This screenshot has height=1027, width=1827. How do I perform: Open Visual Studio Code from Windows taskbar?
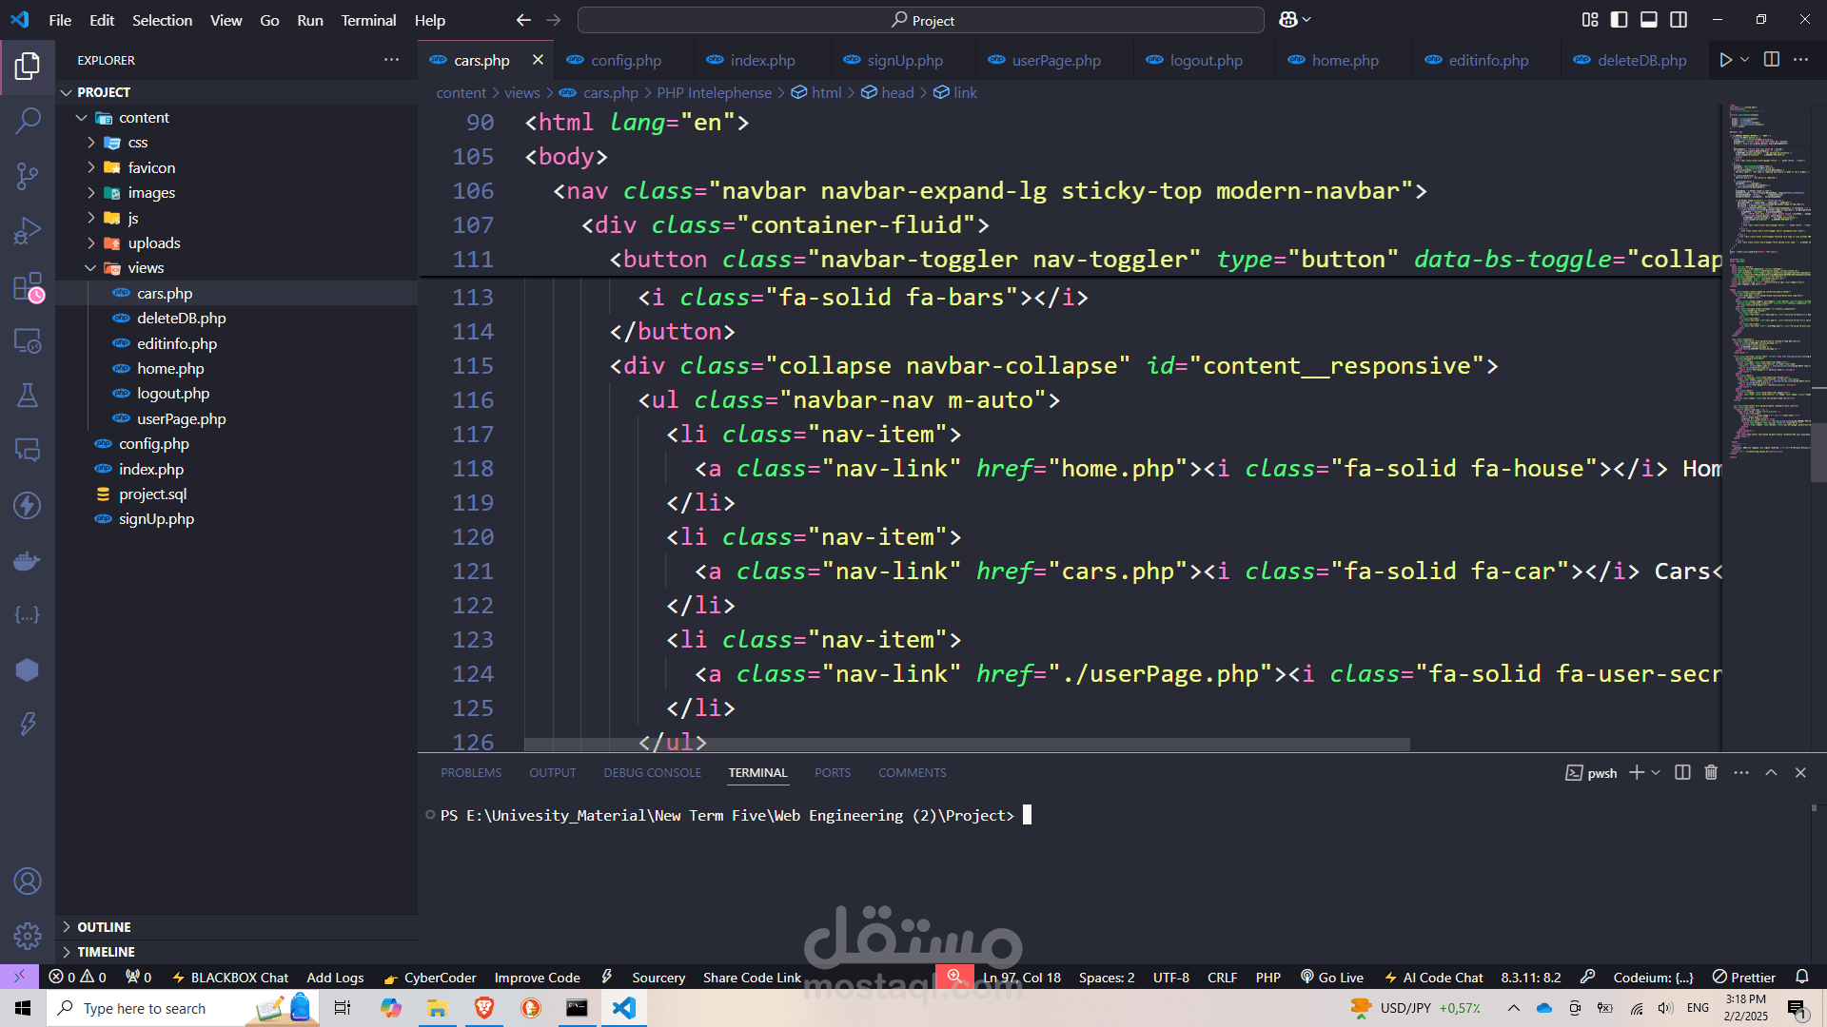click(x=623, y=1008)
